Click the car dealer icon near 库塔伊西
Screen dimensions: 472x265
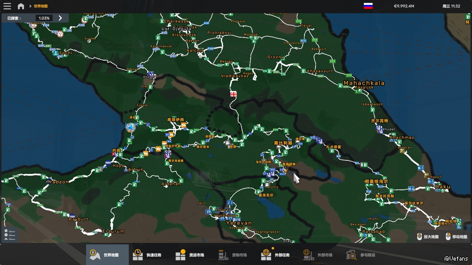click(x=183, y=125)
